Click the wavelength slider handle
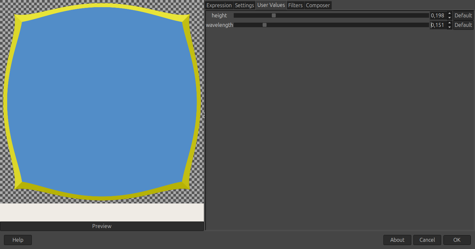 pyautogui.click(x=265, y=25)
